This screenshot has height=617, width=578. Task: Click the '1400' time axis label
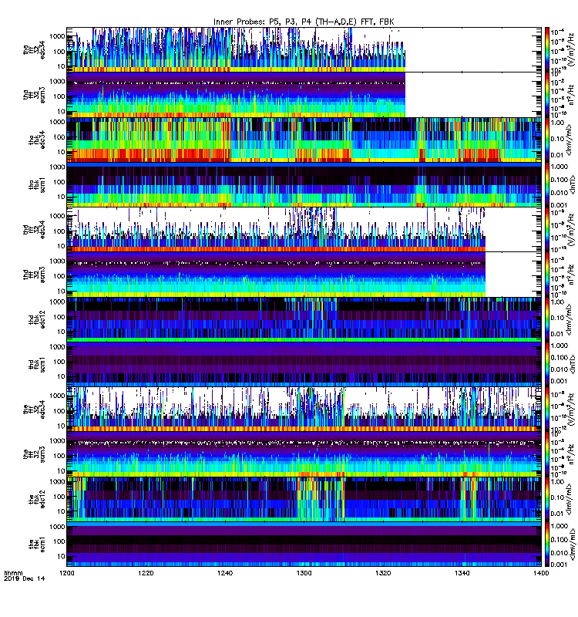(x=541, y=573)
